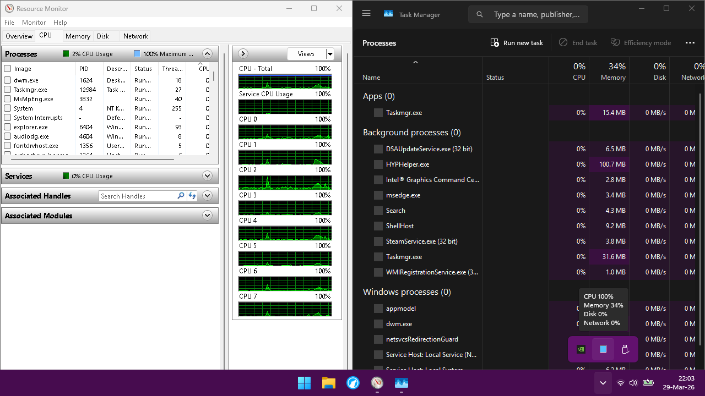Check the System process checkbox

[8, 108]
